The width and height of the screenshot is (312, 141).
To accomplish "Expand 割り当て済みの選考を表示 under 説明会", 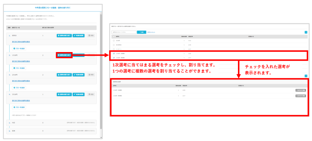I will pyautogui.click(x=21, y=41).
